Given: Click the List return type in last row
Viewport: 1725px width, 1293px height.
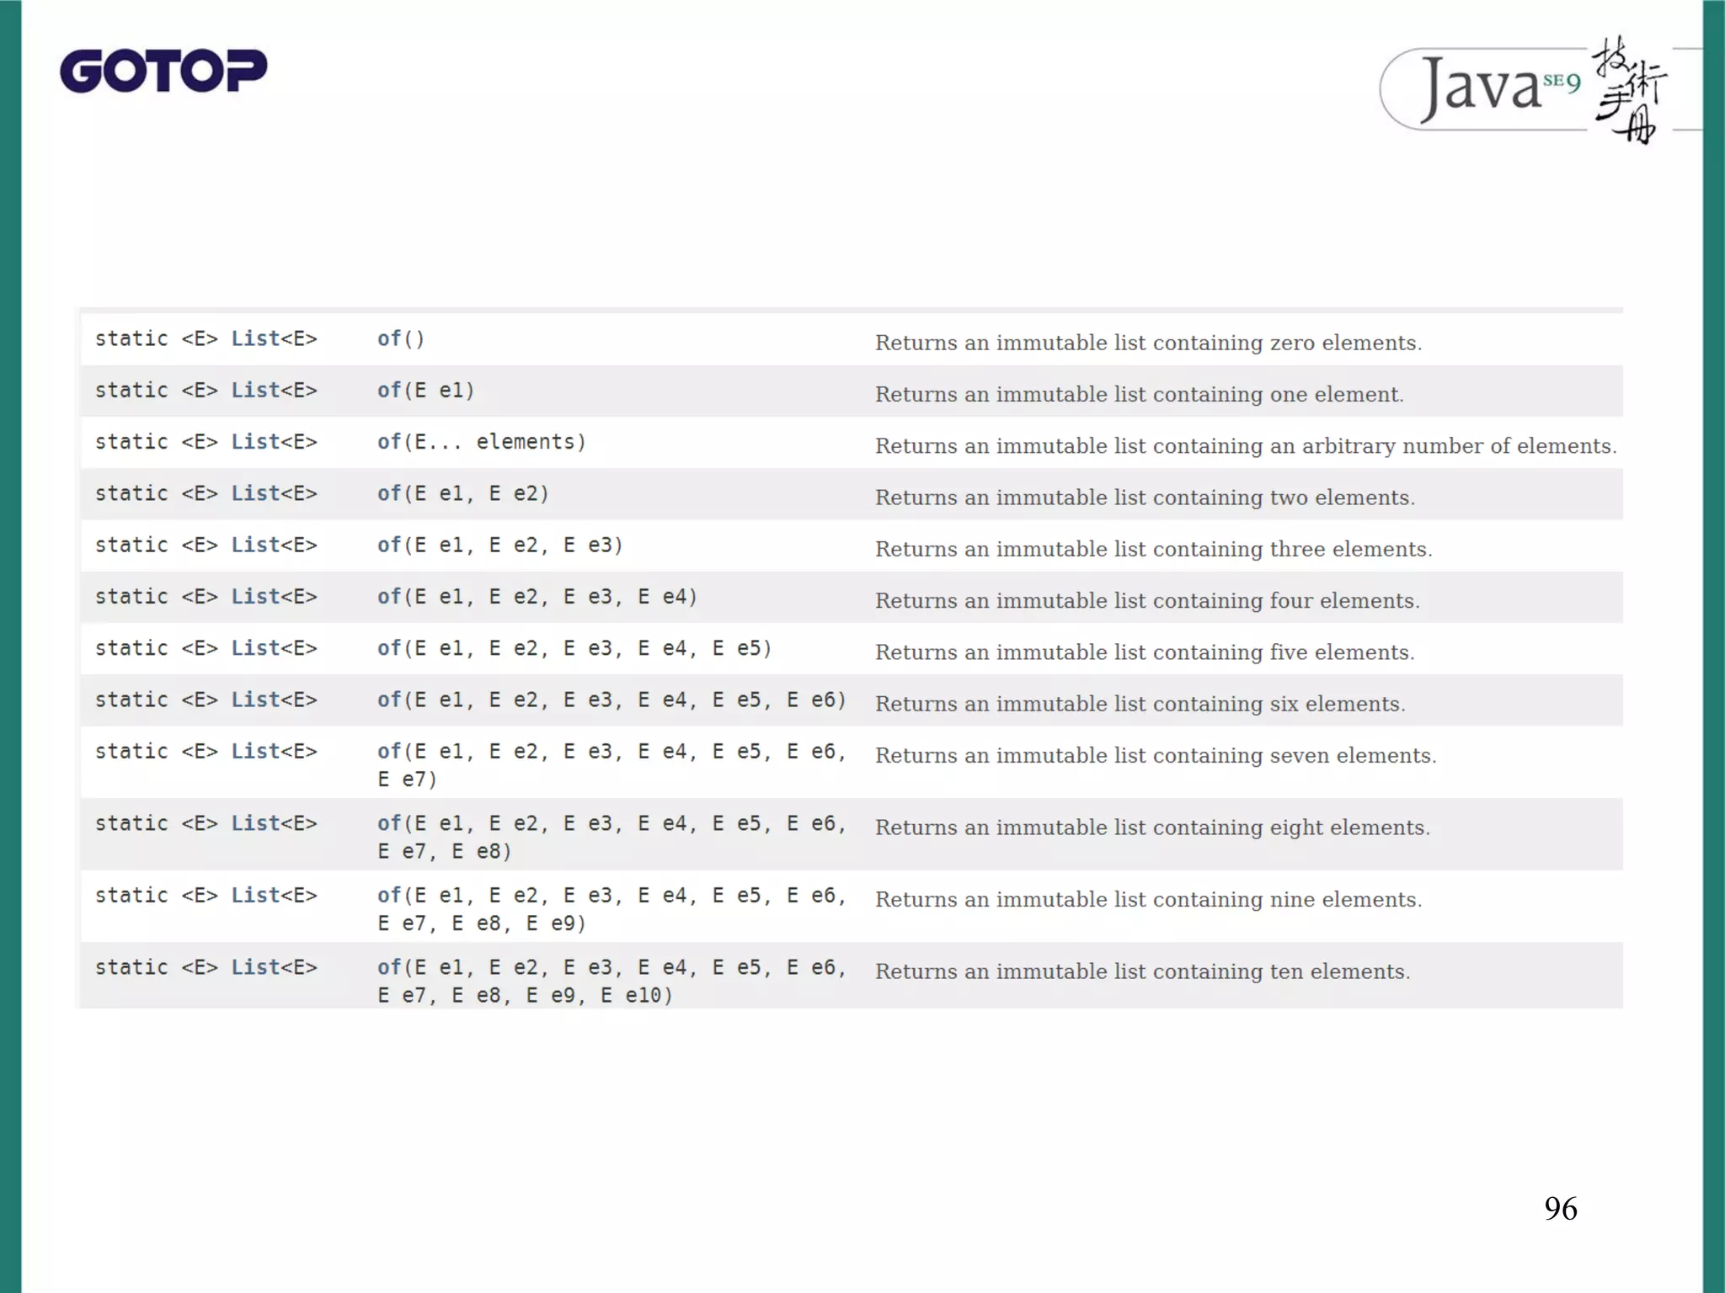Looking at the screenshot, I should pos(255,967).
